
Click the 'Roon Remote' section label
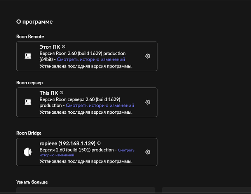point(30,36)
